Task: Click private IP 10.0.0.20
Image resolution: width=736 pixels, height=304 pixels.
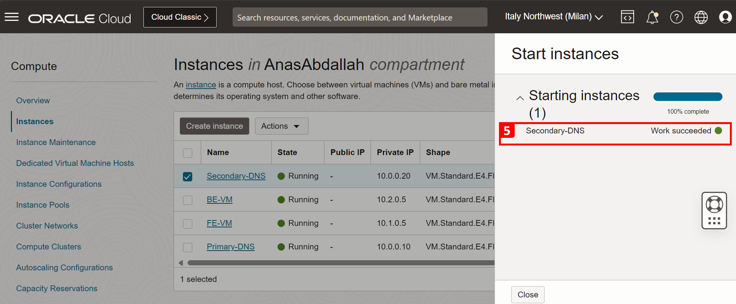Action: click(x=394, y=176)
